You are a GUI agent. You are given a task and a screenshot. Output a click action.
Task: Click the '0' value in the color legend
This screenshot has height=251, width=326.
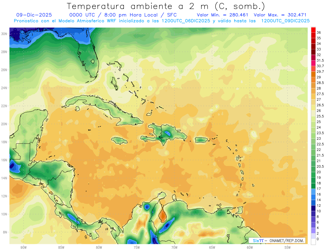318,239
